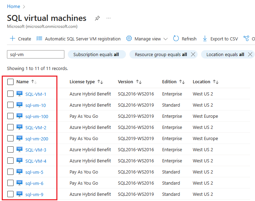Open the sql-vm-9 link
The width and height of the screenshot is (255, 201).
[34, 194]
